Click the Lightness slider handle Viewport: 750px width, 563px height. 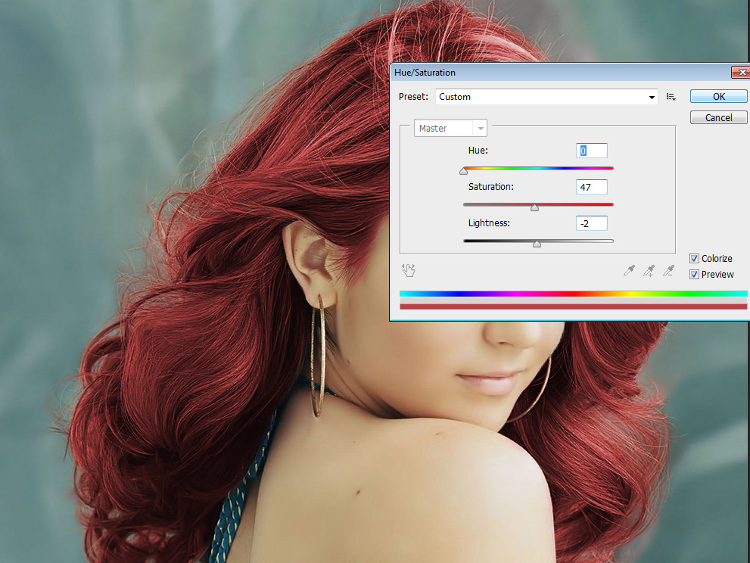[x=537, y=244]
